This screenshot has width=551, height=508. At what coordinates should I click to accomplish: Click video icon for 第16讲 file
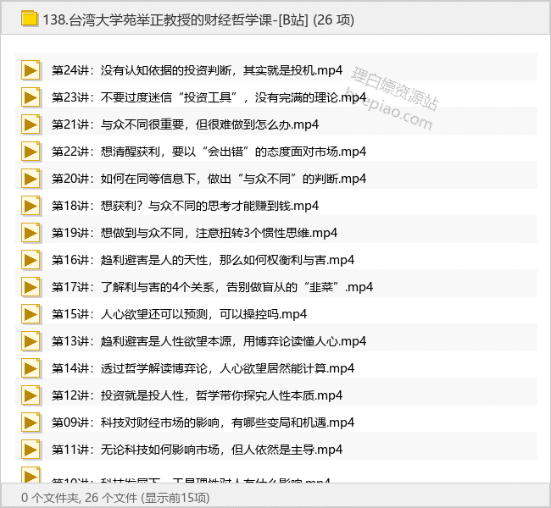tap(31, 260)
